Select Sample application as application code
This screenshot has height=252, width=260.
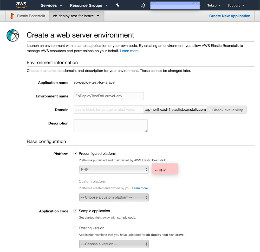click(75, 211)
